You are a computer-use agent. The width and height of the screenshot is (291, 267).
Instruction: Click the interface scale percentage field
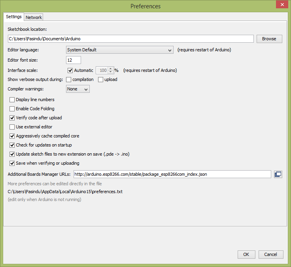[102, 70]
